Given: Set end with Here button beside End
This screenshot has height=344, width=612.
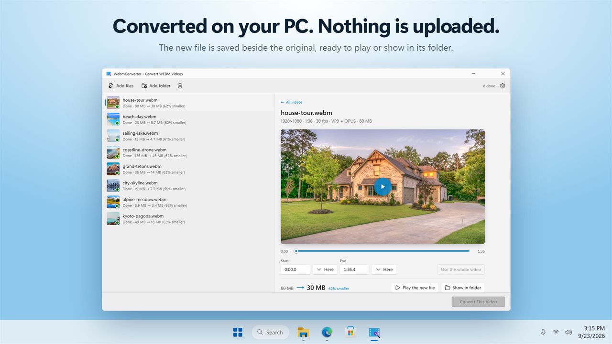Looking at the screenshot, I should [384, 269].
